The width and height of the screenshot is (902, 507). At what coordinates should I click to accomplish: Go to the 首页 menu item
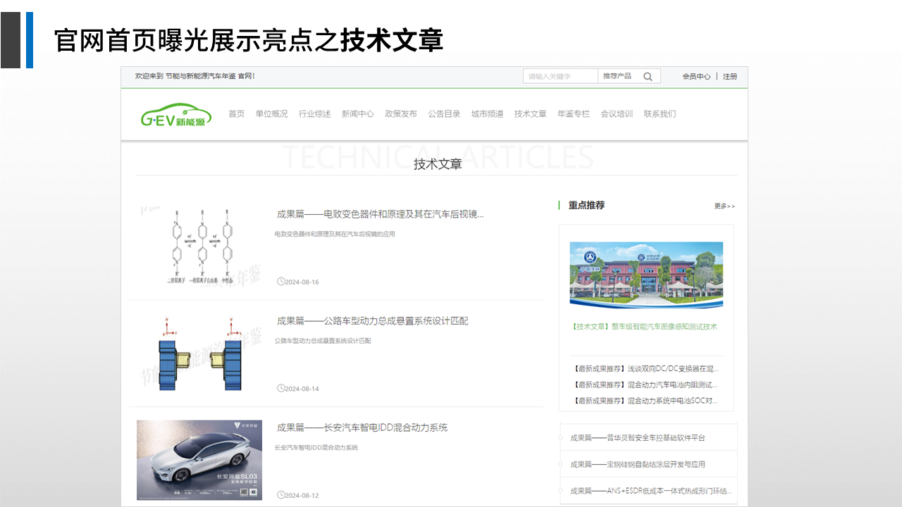point(236,114)
